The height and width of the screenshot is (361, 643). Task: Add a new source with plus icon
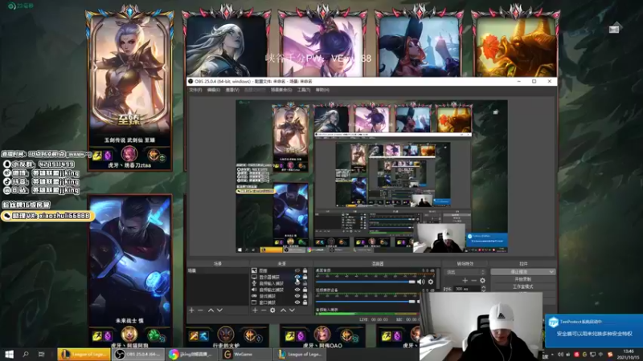click(x=255, y=310)
